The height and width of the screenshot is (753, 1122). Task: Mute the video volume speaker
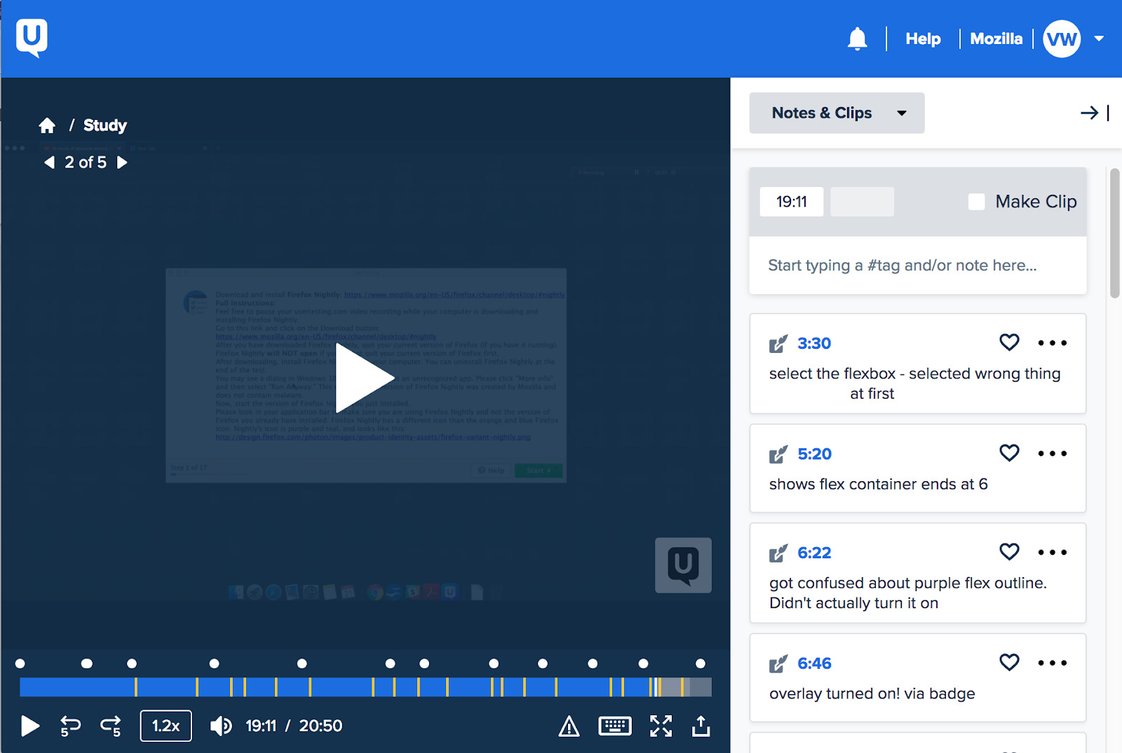[x=221, y=726]
